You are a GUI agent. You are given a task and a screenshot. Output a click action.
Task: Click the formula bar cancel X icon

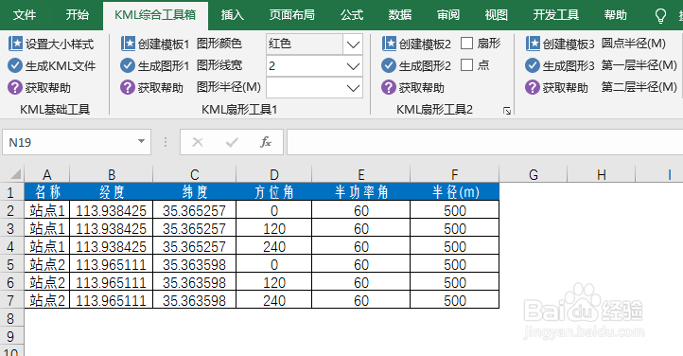[198, 142]
